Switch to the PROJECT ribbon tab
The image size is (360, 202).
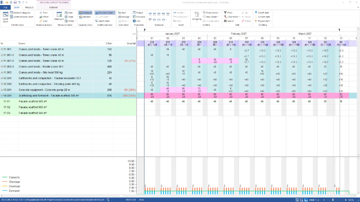tap(29, 8)
